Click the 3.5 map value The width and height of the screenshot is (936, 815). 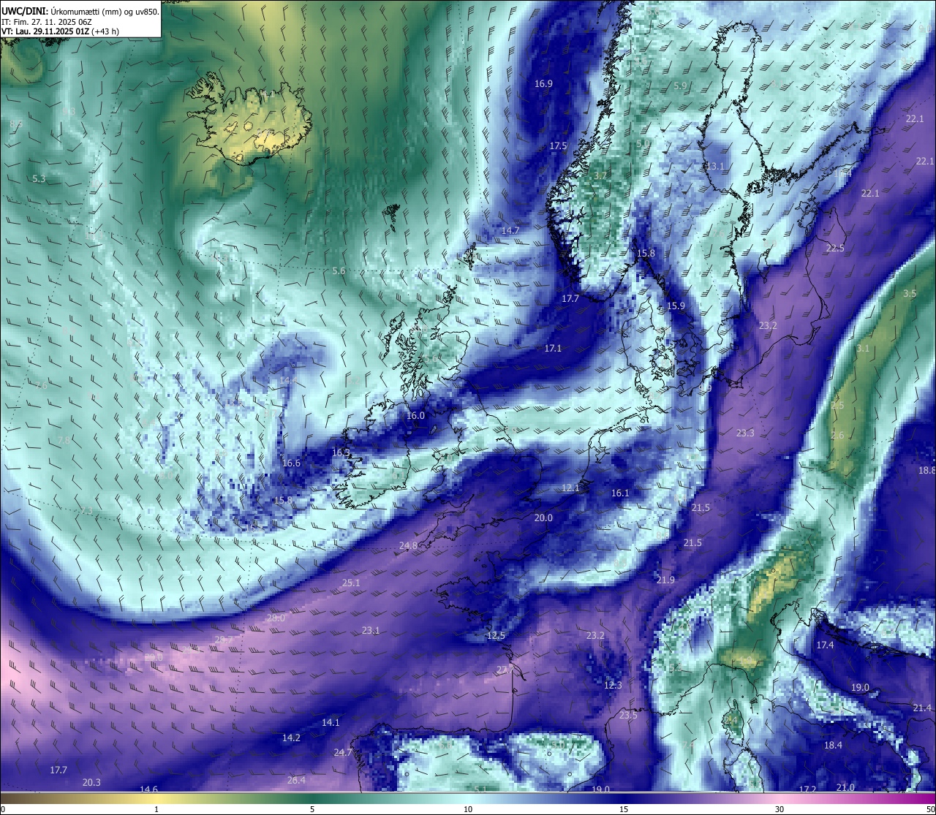[x=910, y=294]
